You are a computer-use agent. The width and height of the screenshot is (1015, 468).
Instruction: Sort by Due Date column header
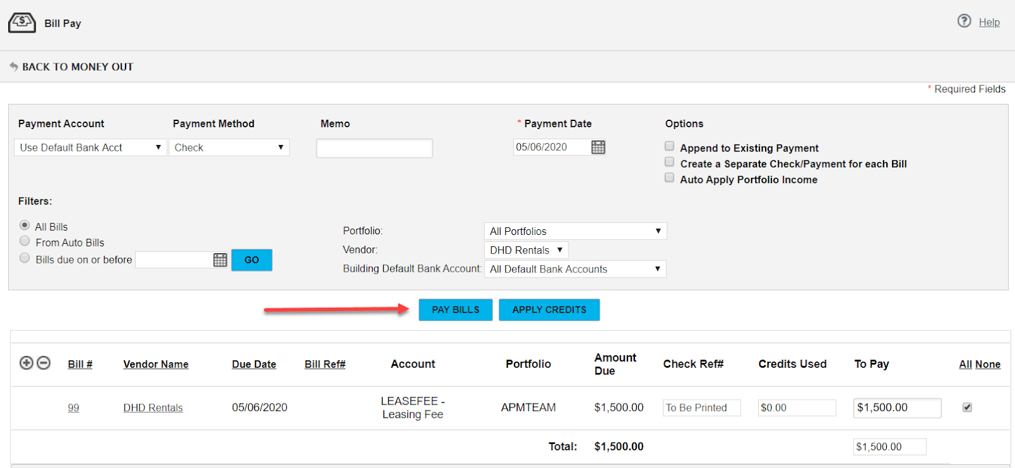pos(254,364)
